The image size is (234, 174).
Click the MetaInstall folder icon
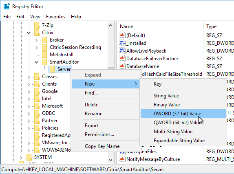coord(44,55)
